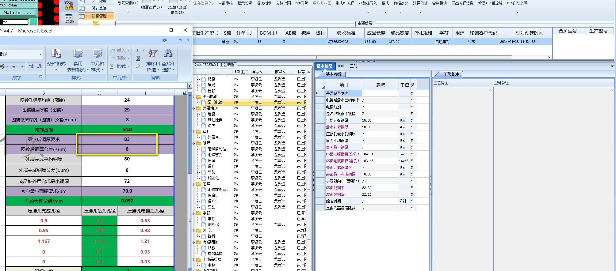Click the Clear eraser icon
616x271 pixels.
[x=138, y=66]
